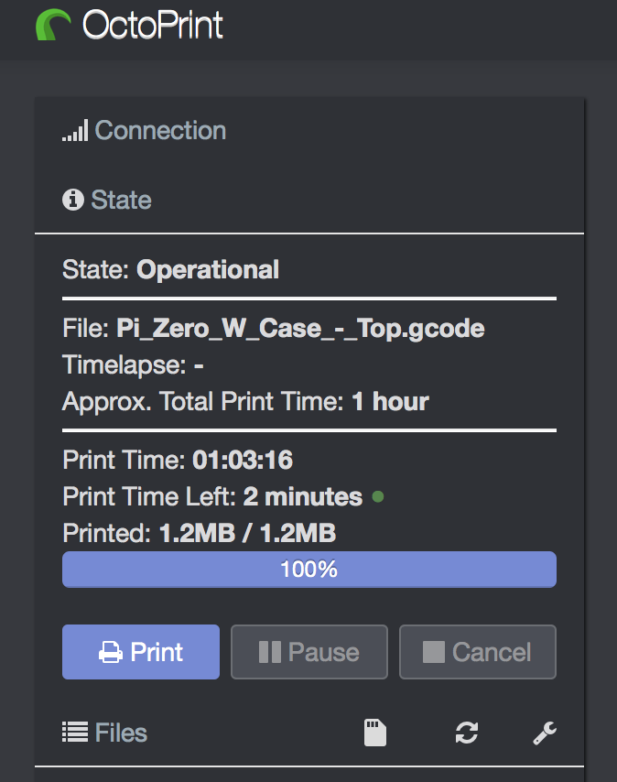Click the stop square icon in Cancel
This screenshot has width=617, height=782.
(x=434, y=652)
